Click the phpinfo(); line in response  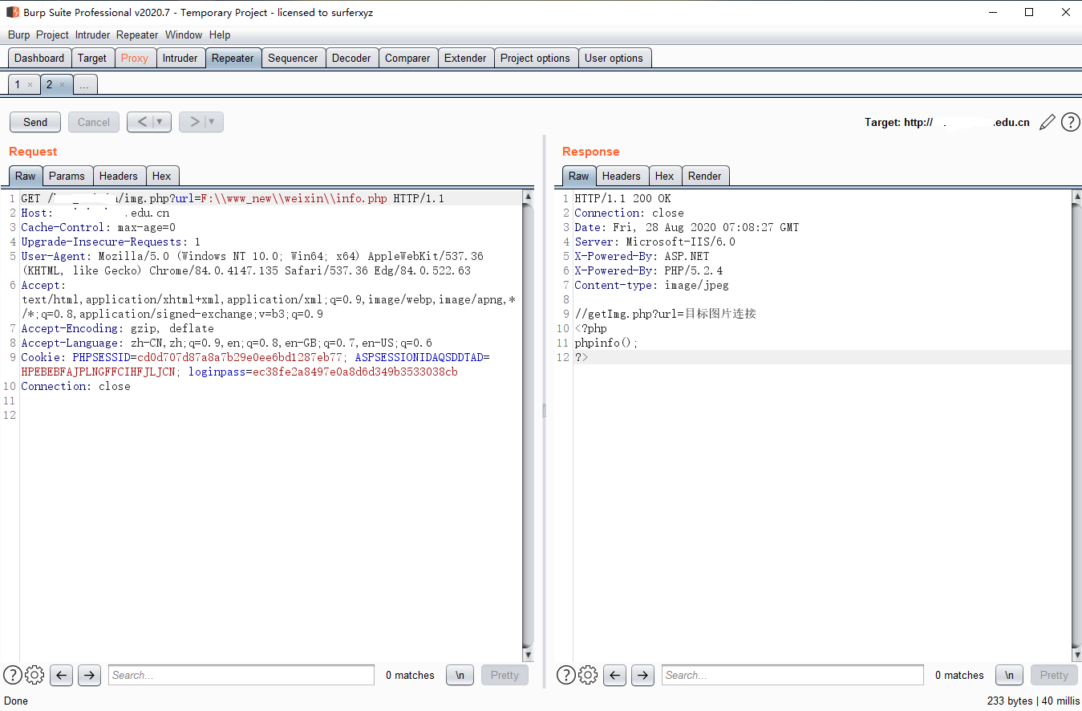(606, 343)
